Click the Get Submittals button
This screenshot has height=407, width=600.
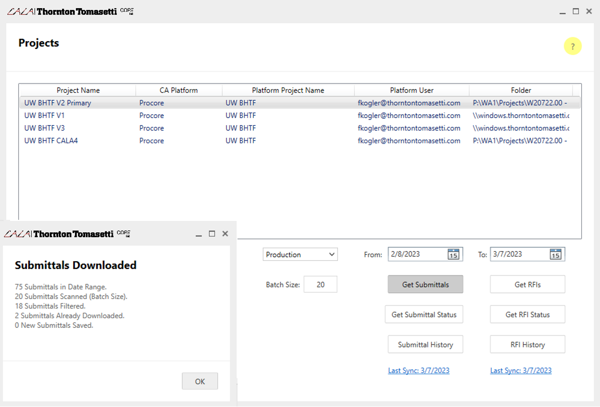[425, 285]
